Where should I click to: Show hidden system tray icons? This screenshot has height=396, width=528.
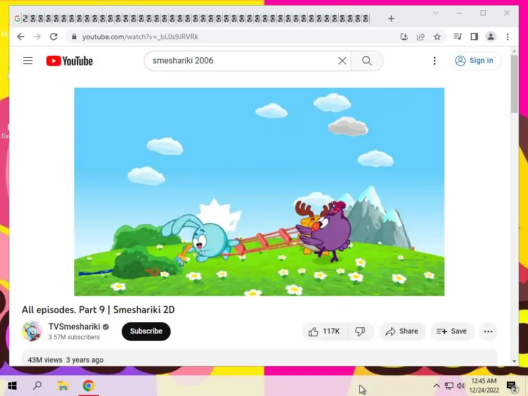coord(436,386)
